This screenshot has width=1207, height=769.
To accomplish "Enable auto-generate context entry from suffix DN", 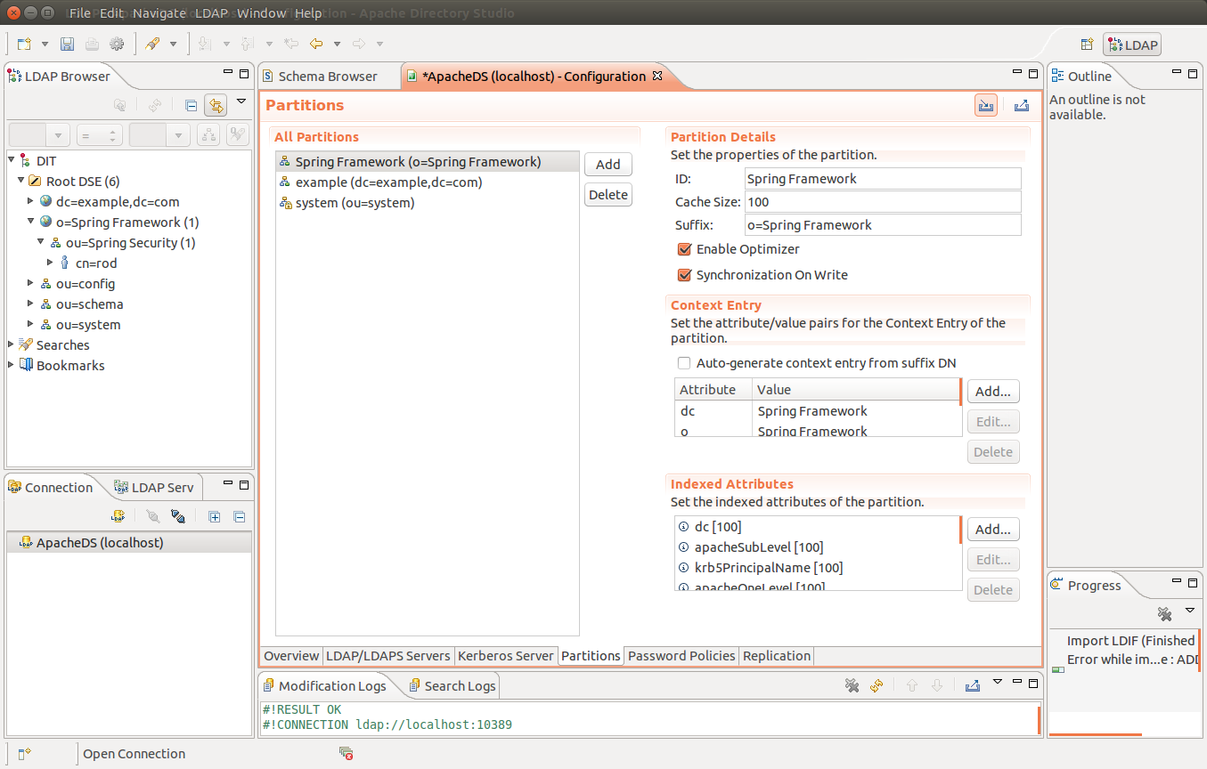I will 684,363.
